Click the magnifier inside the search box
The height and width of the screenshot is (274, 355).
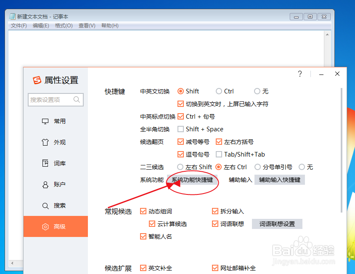pyautogui.click(x=77, y=100)
